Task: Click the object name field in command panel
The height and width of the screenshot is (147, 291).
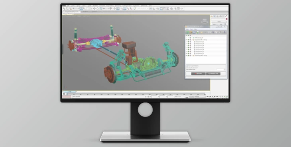Action: click(218, 19)
